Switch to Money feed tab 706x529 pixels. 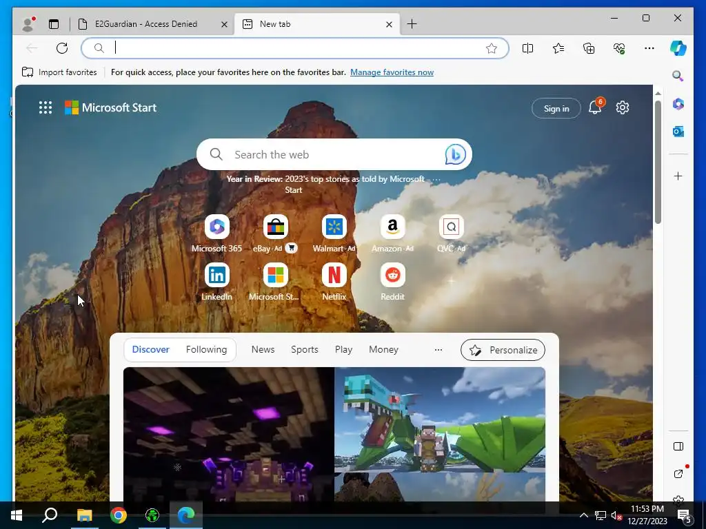pyautogui.click(x=383, y=349)
